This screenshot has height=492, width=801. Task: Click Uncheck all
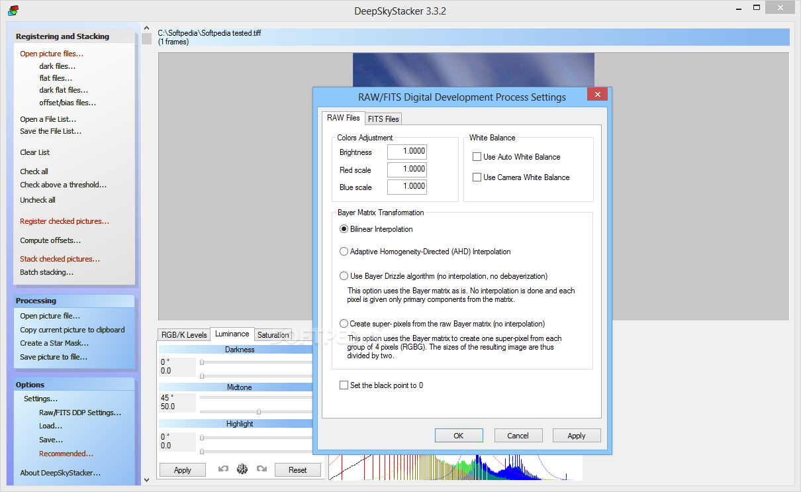[x=38, y=200]
